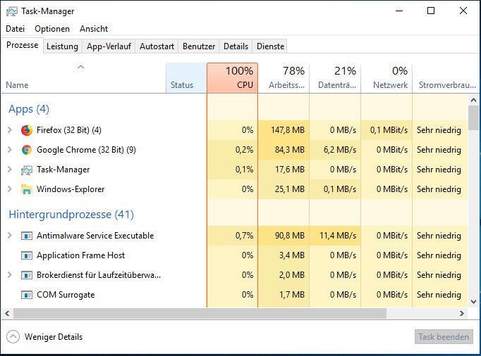Click the COM Surrogate process icon
The image size is (481, 356).
tap(27, 295)
